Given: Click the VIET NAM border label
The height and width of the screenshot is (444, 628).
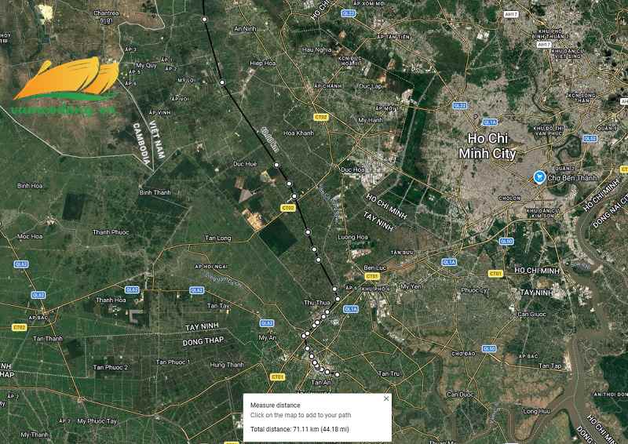Looking at the screenshot, I should [x=156, y=140].
